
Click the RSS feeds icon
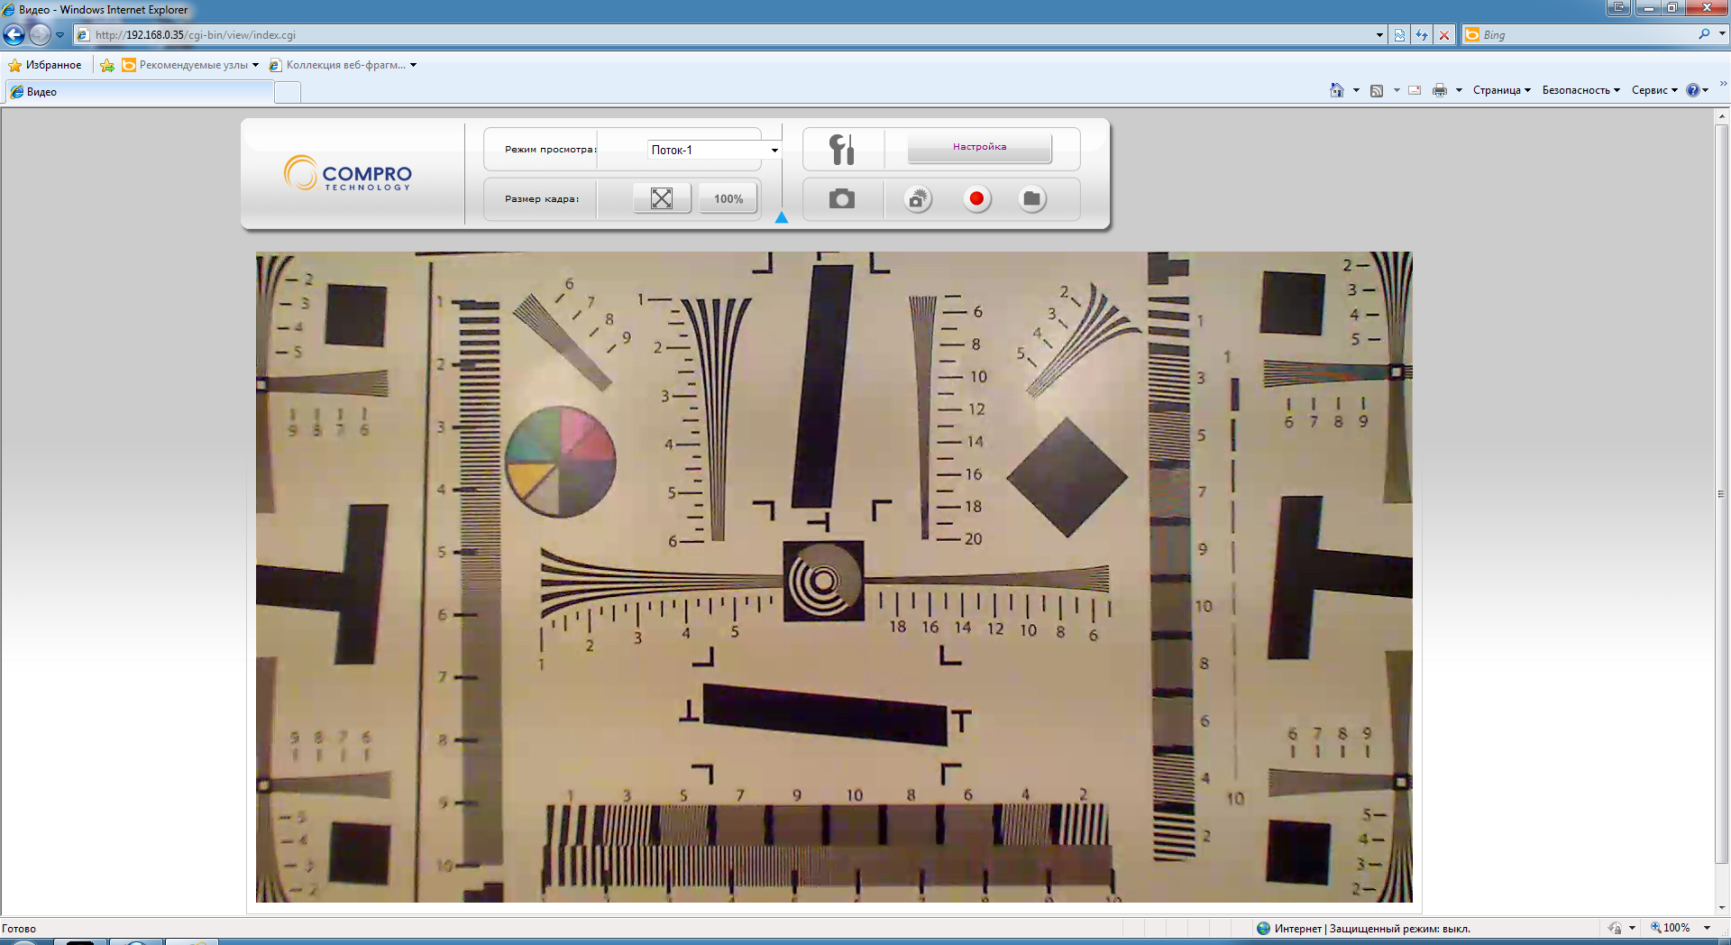tap(1377, 90)
